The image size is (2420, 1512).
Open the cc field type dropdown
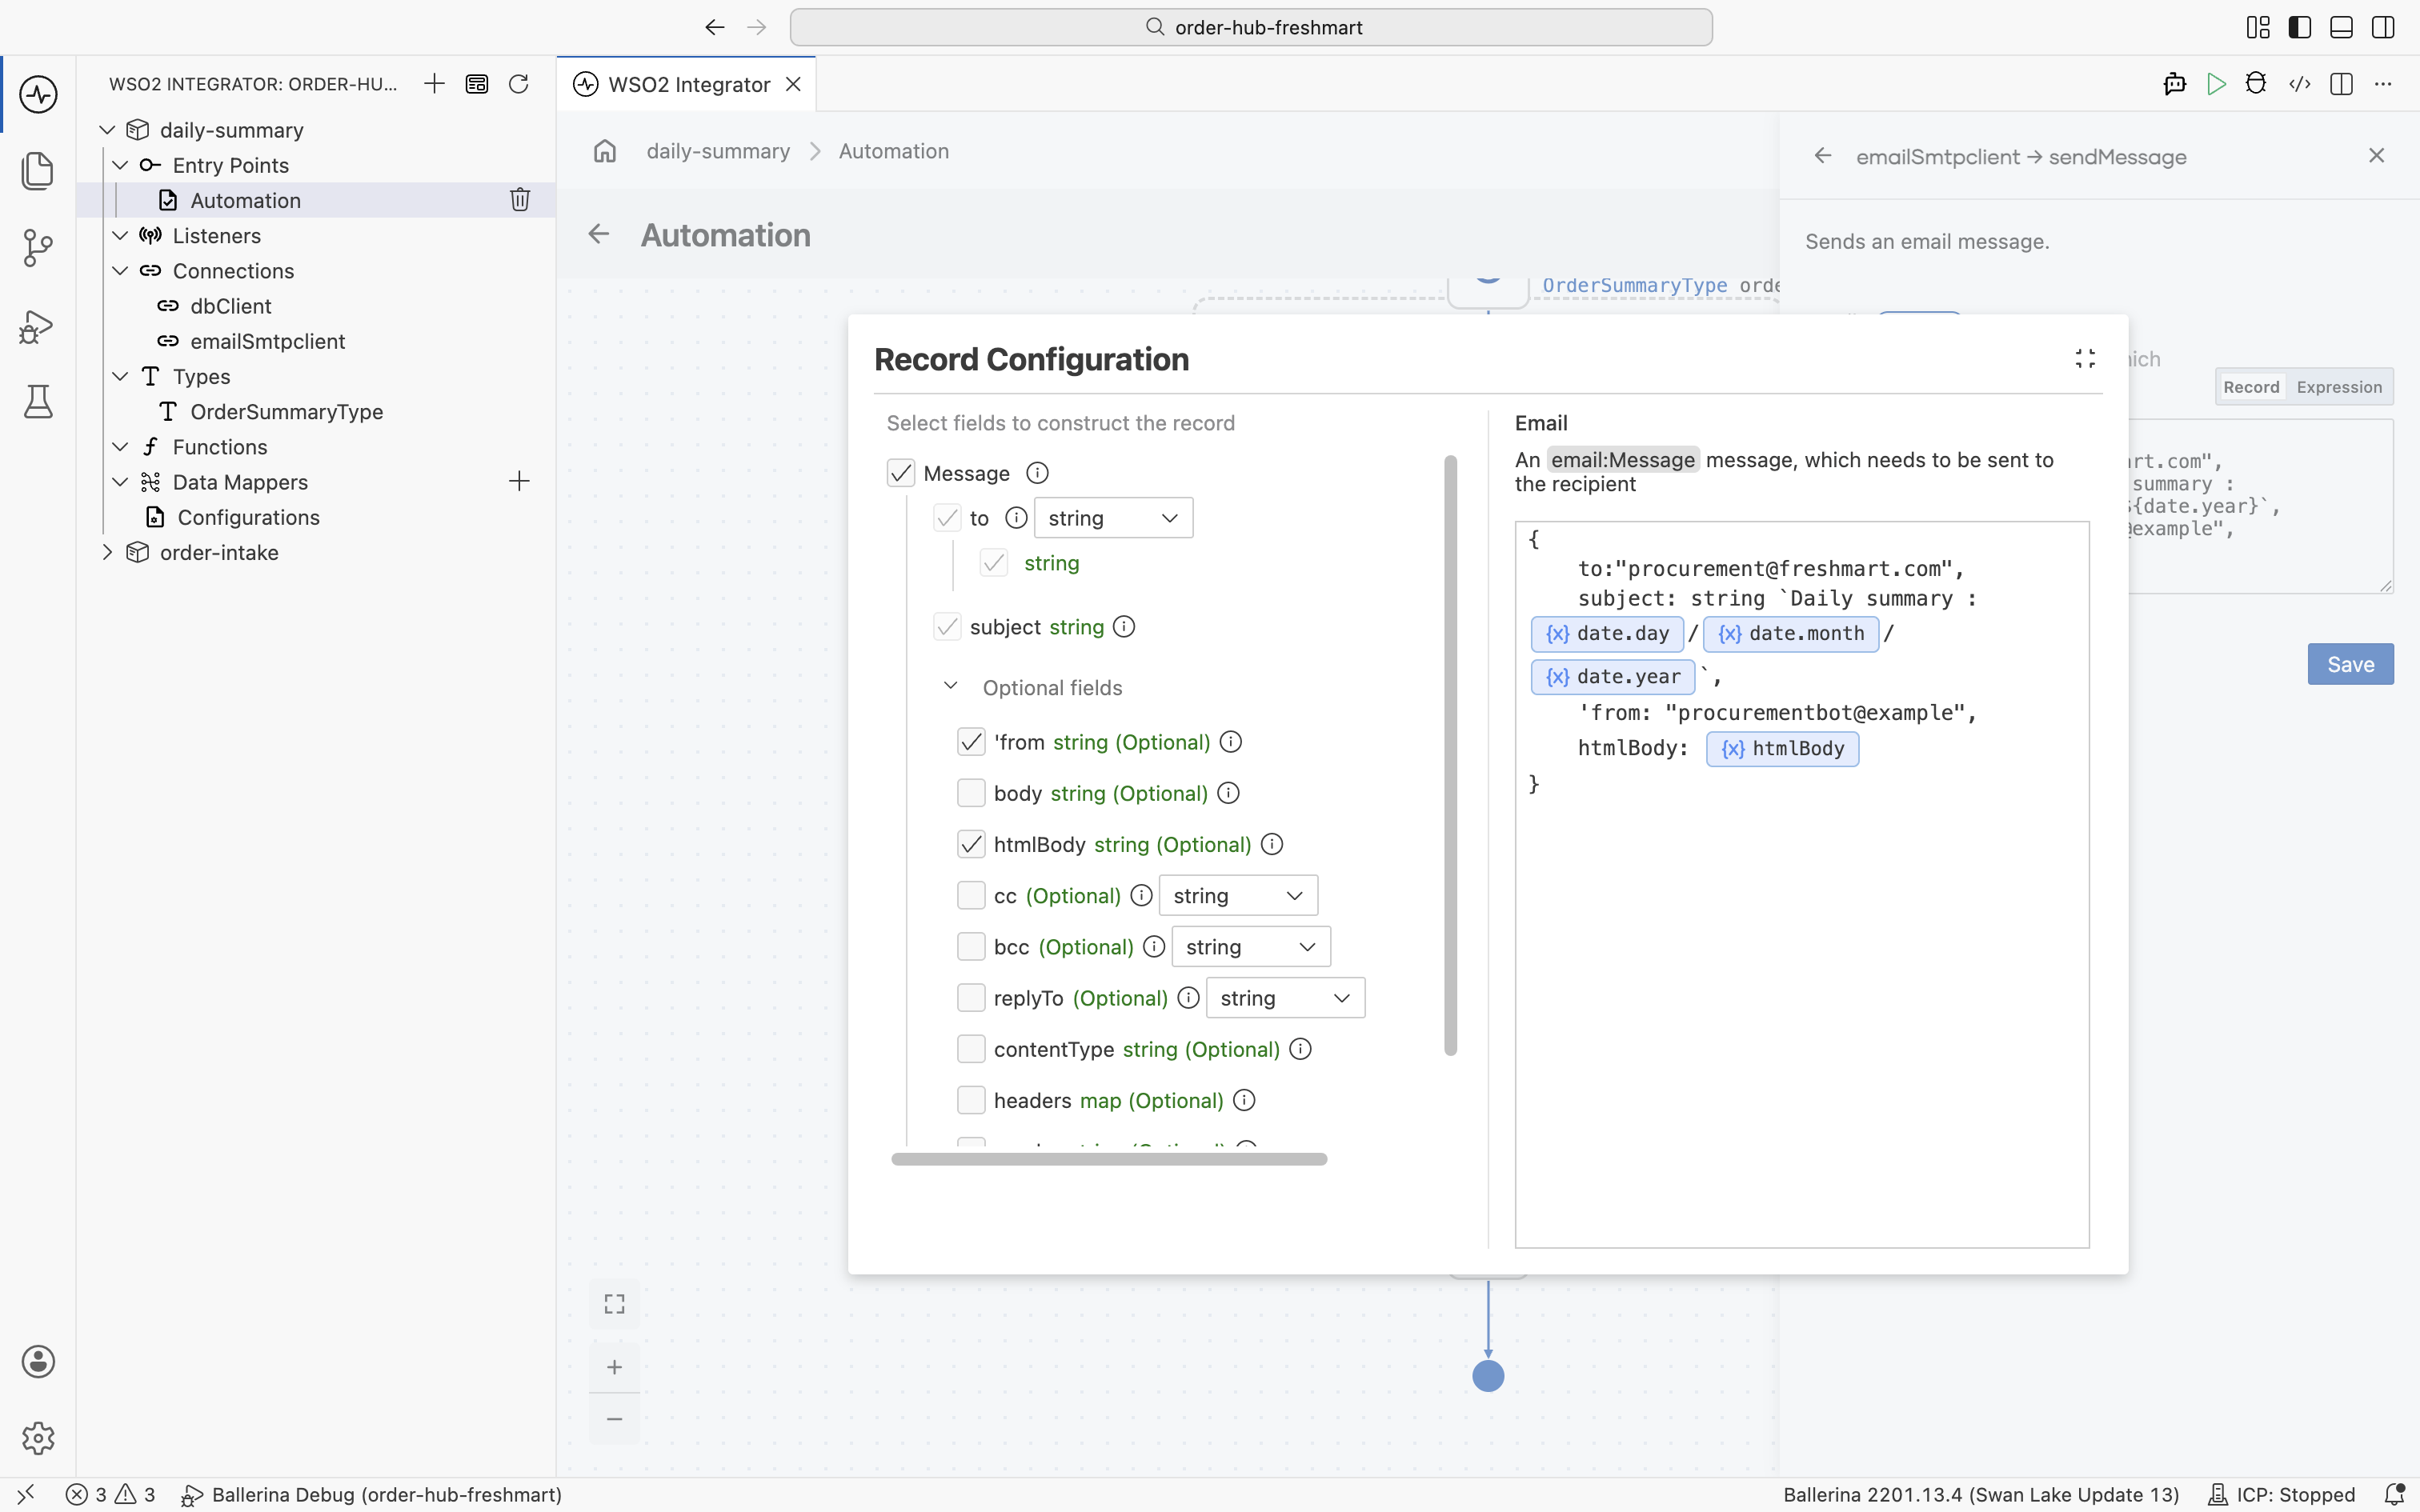(1238, 895)
